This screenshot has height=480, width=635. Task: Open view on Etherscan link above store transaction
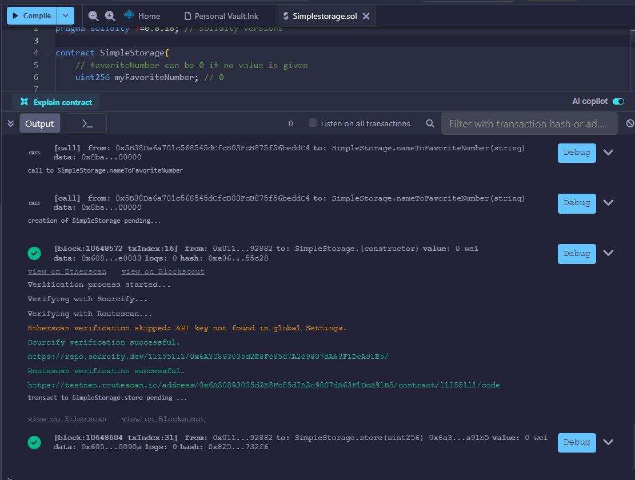tap(67, 419)
